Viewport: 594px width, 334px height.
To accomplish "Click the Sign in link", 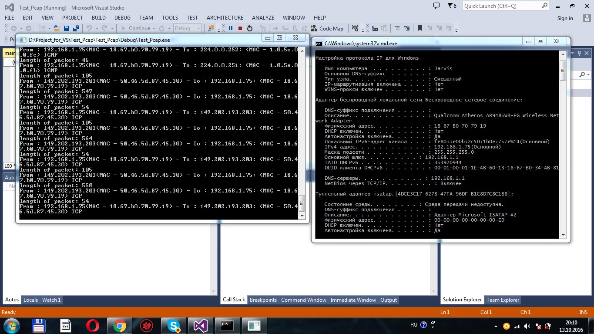I will click(x=565, y=18).
